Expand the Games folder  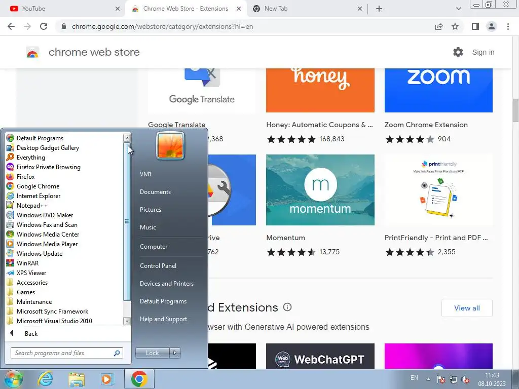(21, 292)
